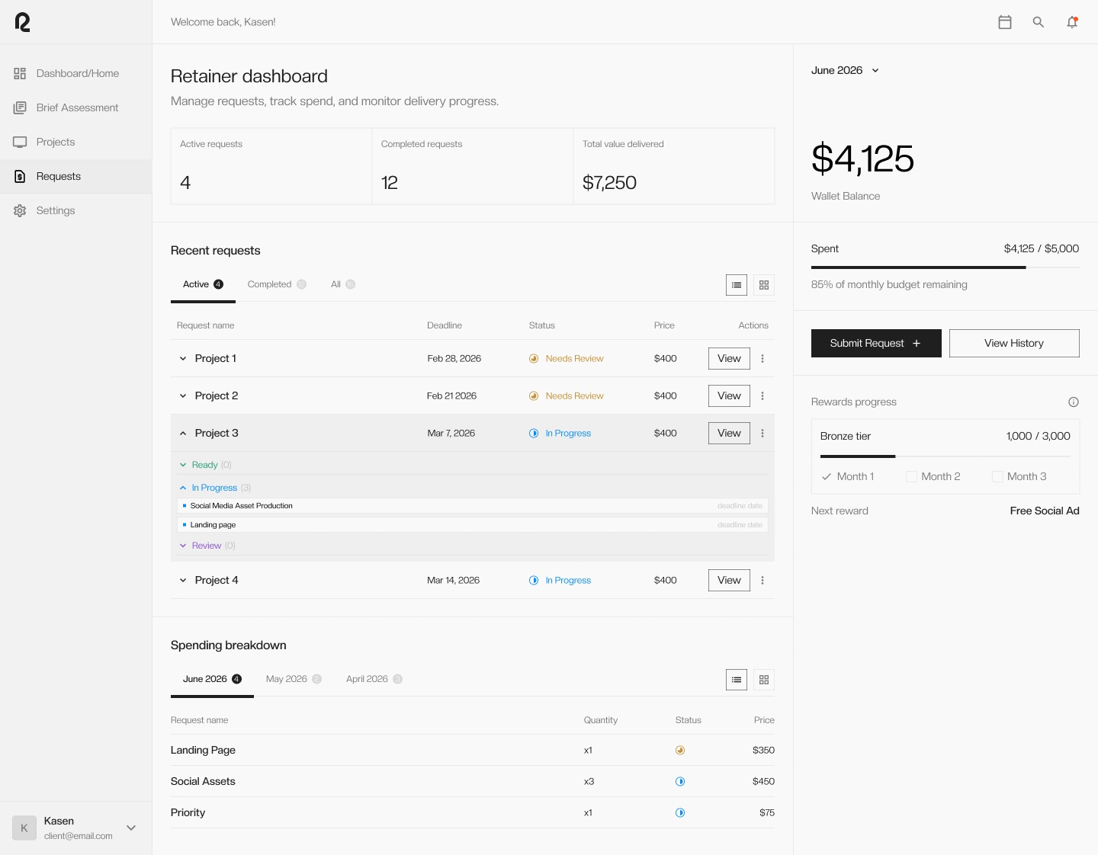Switch Spending breakdown to grid view
The image size is (1098, 855).
pos(764,680)
